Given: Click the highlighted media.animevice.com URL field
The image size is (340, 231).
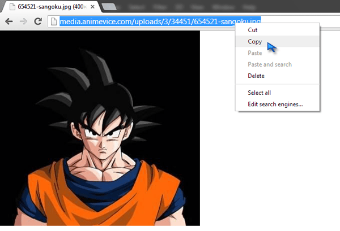Looking at the screenshot, I should tap(160, 21).
